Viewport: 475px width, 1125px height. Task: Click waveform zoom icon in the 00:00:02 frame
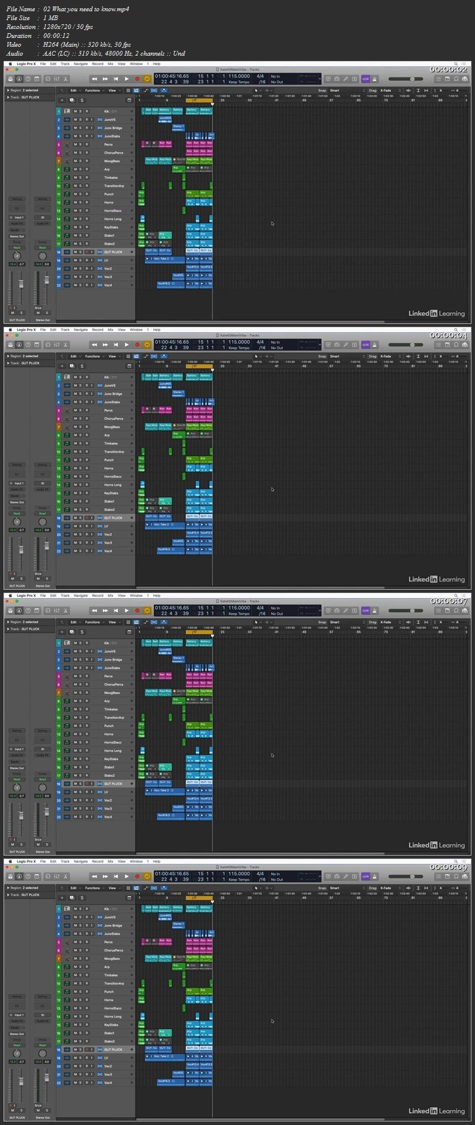click(409, 91)
